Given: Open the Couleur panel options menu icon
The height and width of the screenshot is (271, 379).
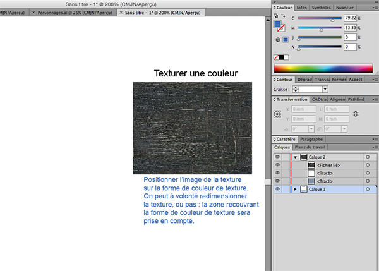Looking at the screenshot, I should coord(374,8).
